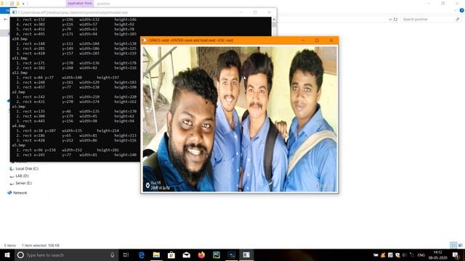
Task: Open Microsoft Store from the taskbar
Action: pyautogui.click(x=171, y=254)
